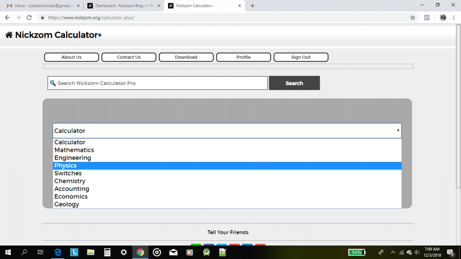
Task: Bookmark this page with the star icon
Action: [413, 18]
